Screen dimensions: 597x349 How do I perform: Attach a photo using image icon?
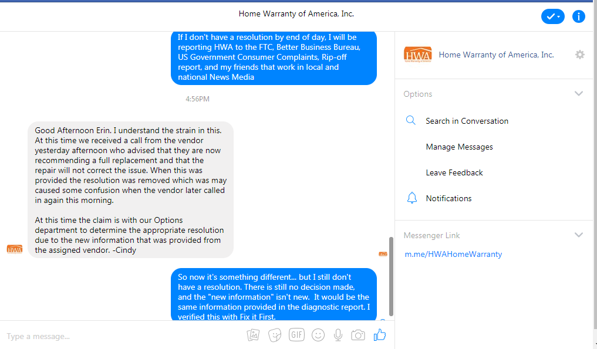[x=253, y=335]
